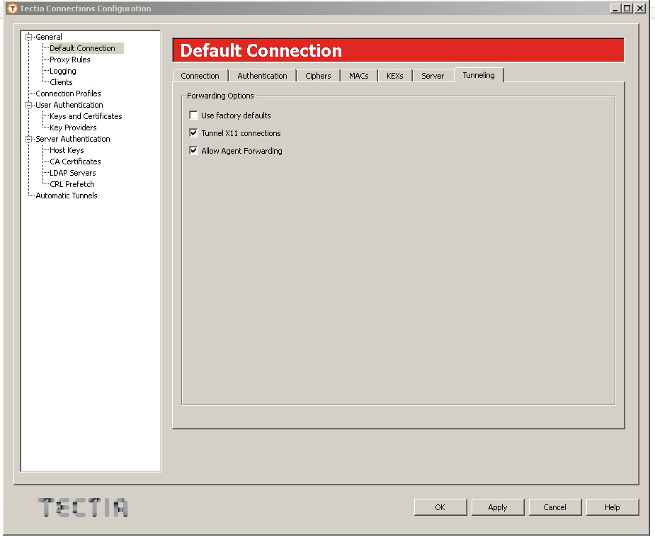The image size is (655, 537).
Task: Click the Tectia icon in the title bar
Action: coord(12,9)
